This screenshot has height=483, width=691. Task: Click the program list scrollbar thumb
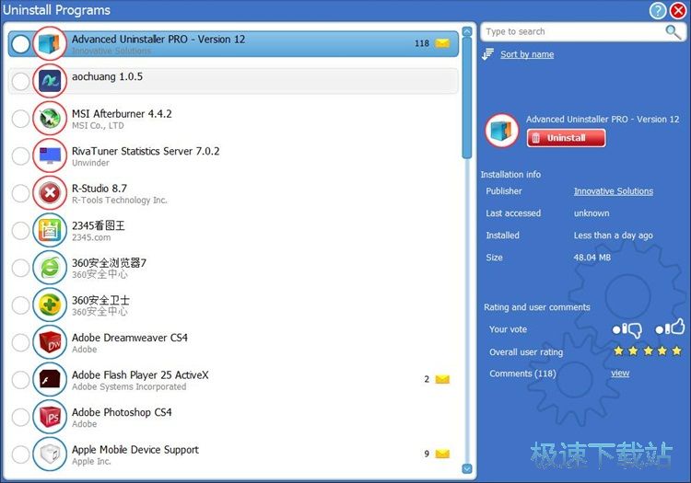(x=467, y=98)
